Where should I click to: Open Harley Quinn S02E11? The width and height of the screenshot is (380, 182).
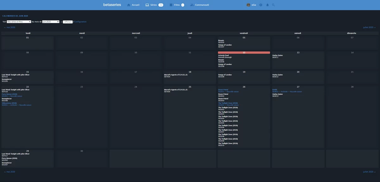pos(277,56)
